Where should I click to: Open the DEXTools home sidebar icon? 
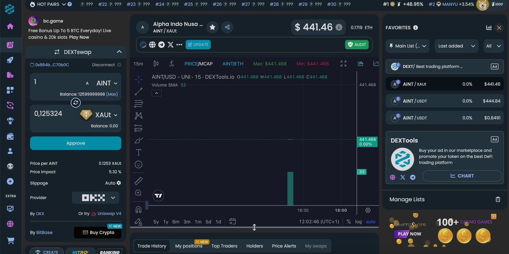[x=10, y=26]
